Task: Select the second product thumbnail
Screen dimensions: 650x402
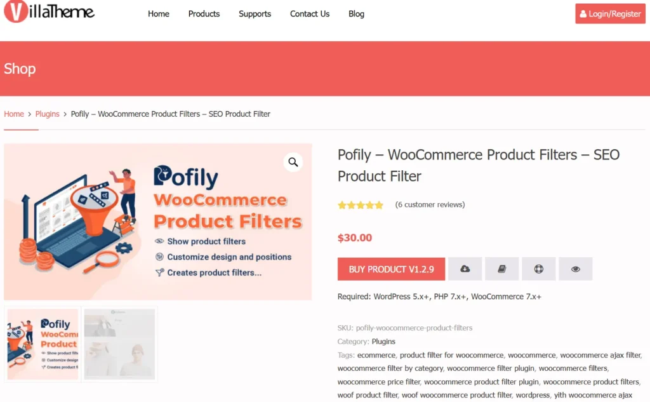Action: (x=119, y=343)
